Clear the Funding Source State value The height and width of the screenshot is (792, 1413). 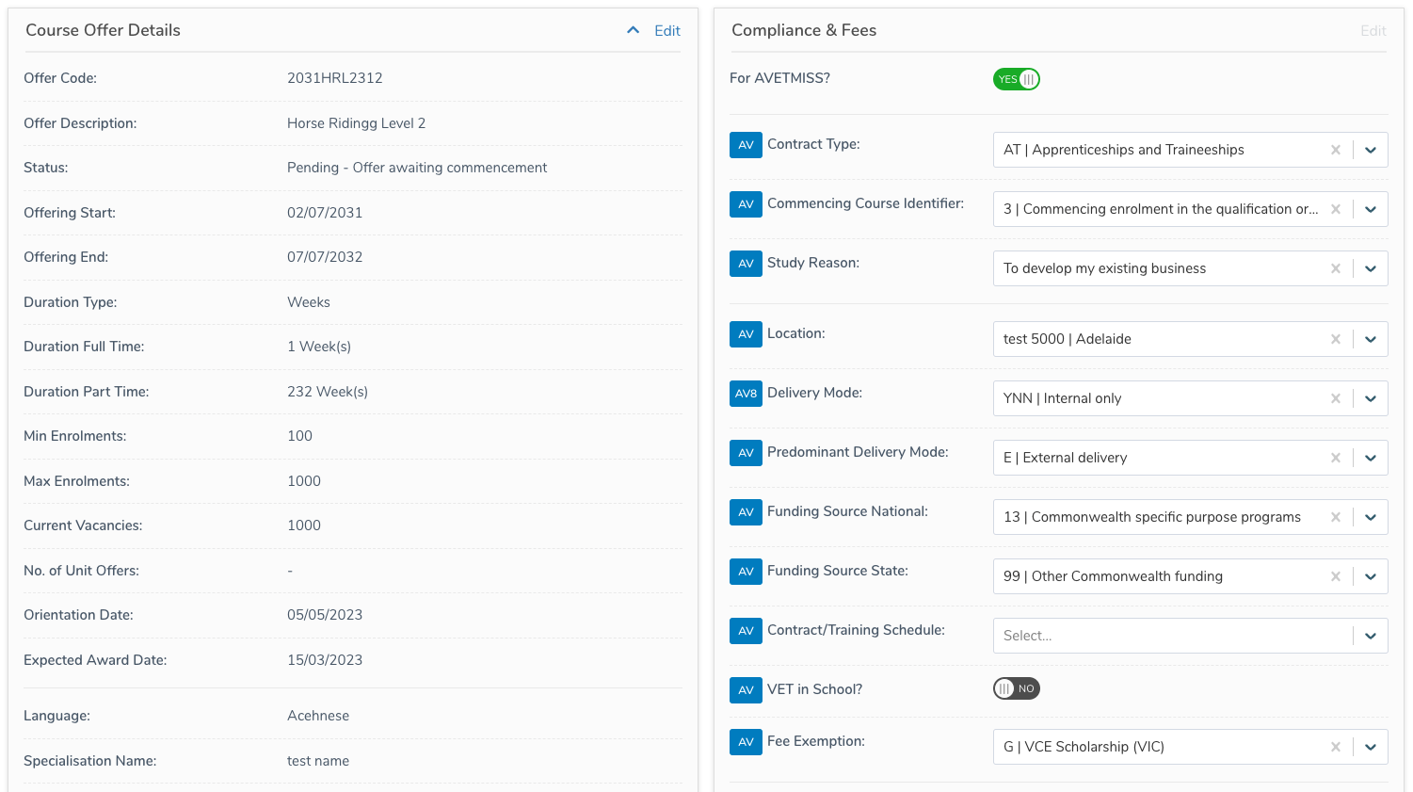(x=1335, y=576)
